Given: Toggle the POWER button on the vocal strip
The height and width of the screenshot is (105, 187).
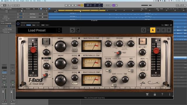Looking at the screenshot, I should 143,41.
